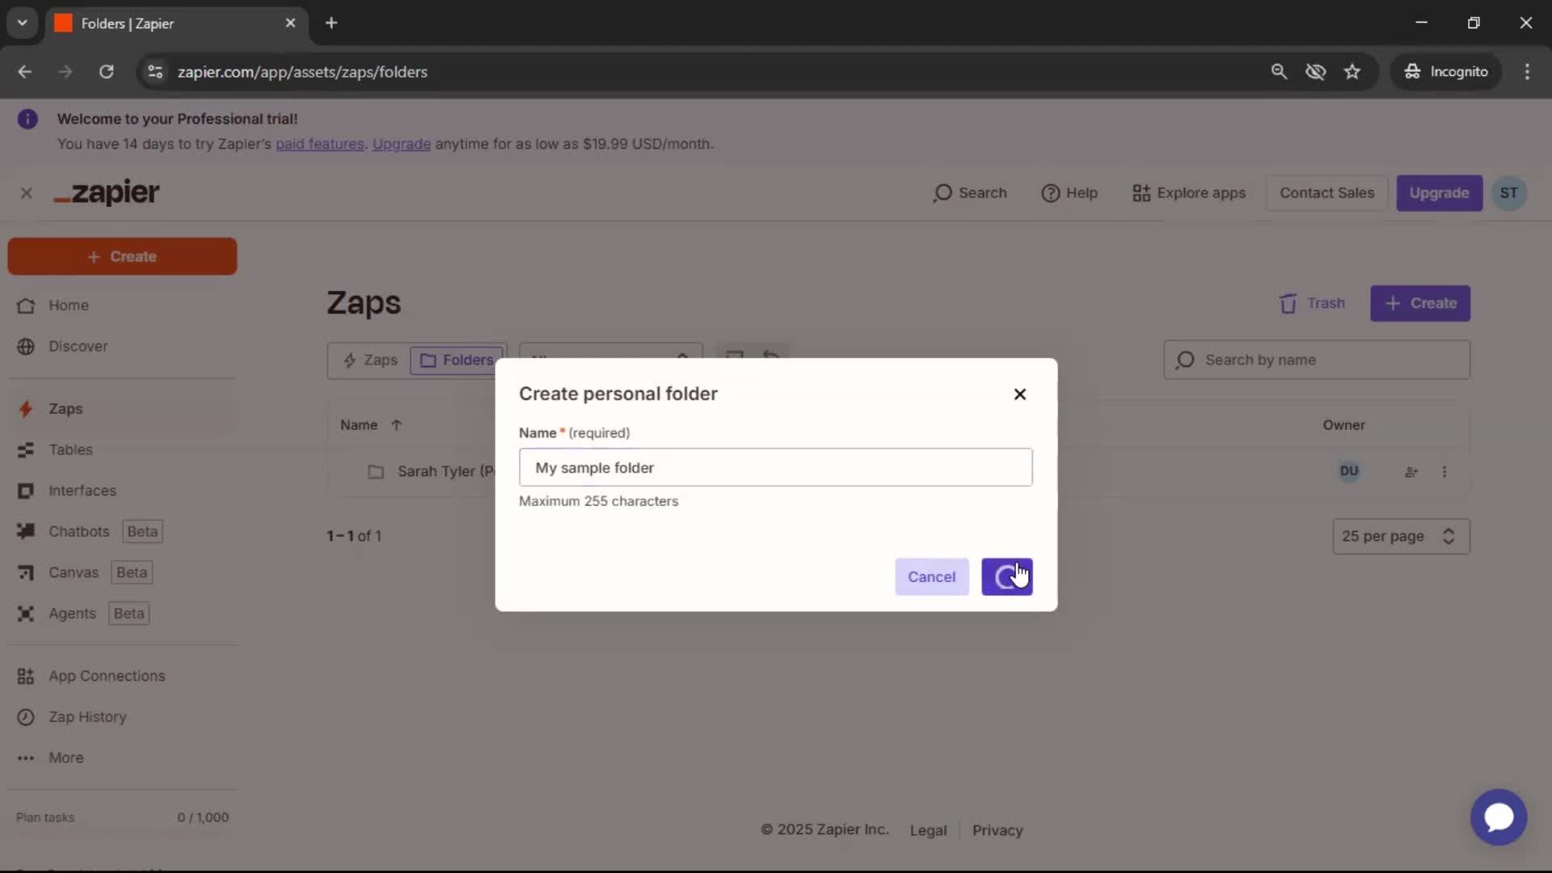Close the Folders | Zapier tab

coord(290,23)
